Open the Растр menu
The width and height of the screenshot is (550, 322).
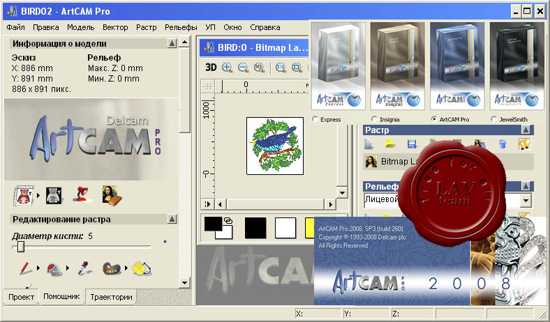(x=147, y=27)
